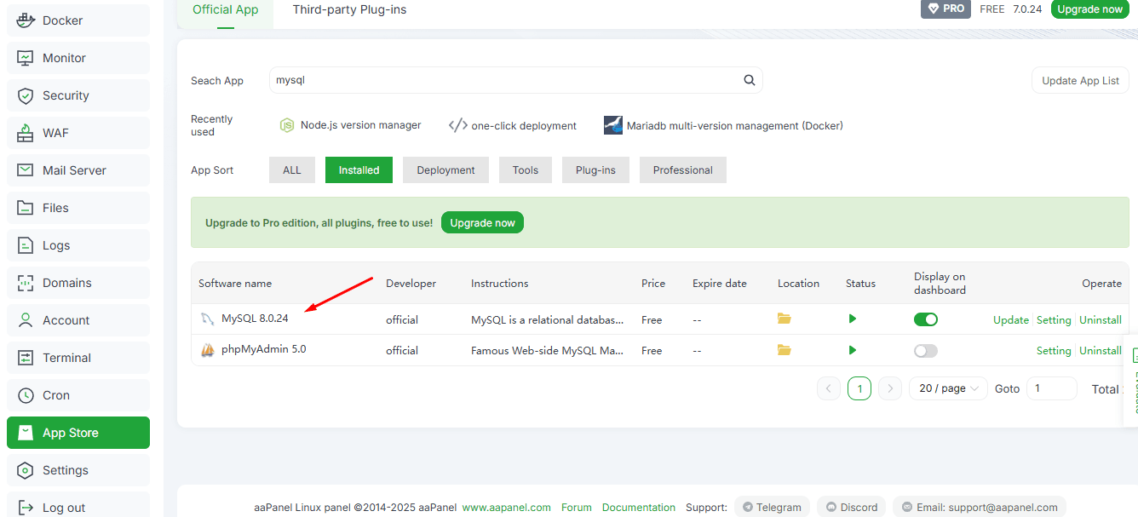Click the phpMyAdmin status play icon
Viewport: 1138px width, 517px height.
(x=853, y=350)
